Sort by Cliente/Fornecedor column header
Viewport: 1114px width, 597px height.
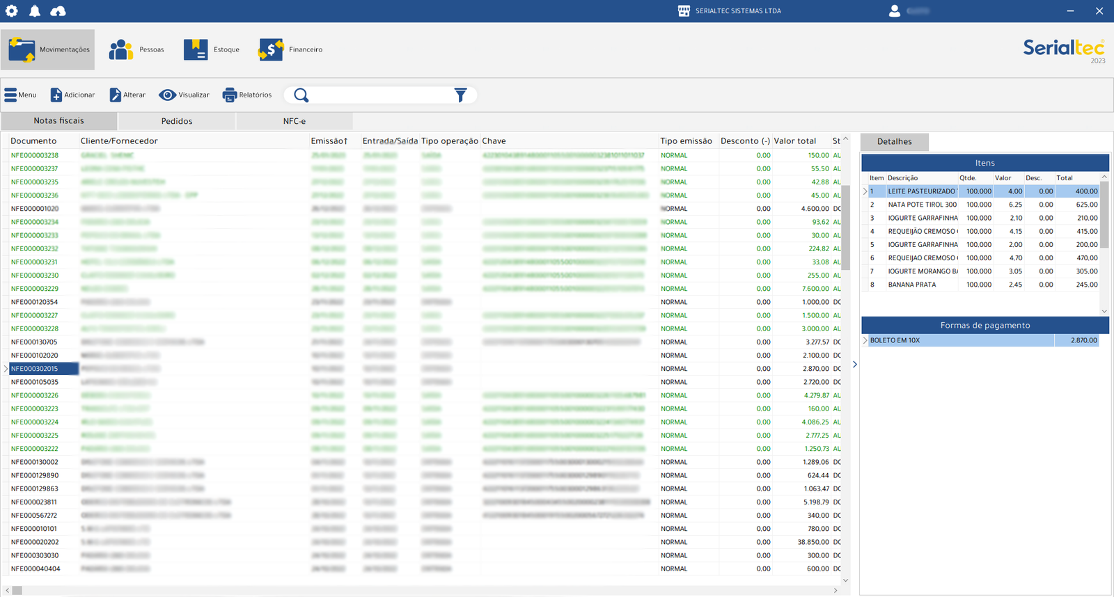click(119, 141)
